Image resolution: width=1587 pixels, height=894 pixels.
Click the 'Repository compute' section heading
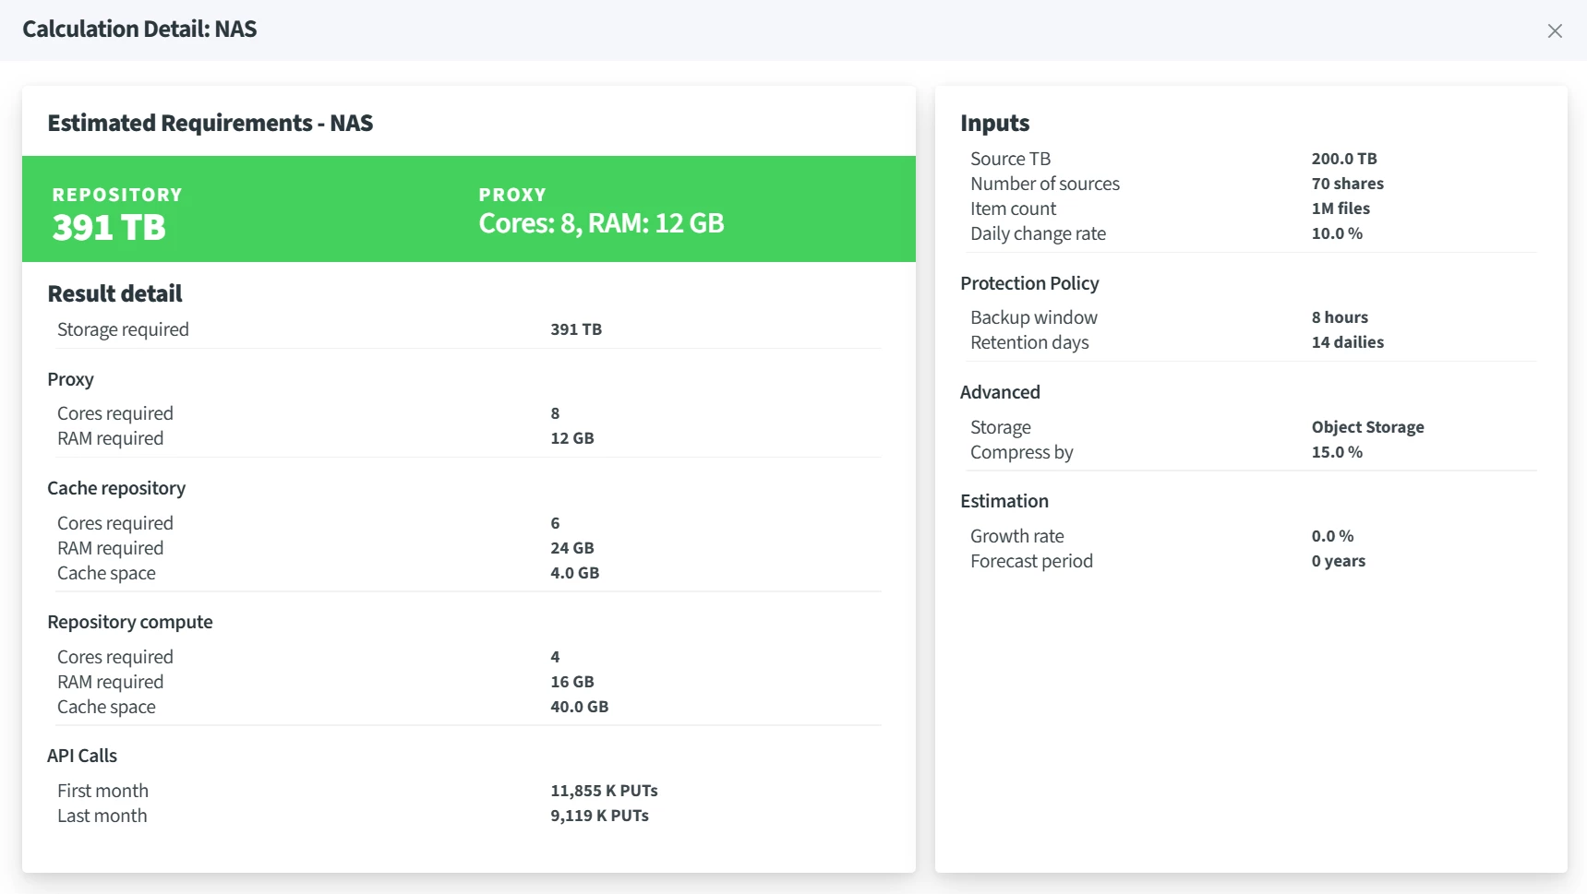click(x=130, y=622)
